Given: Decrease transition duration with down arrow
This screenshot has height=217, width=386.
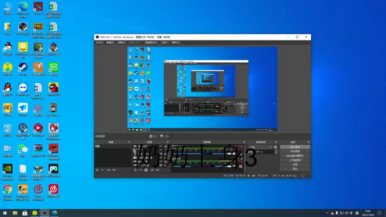Looking at the screenshot, I should 276,153.
